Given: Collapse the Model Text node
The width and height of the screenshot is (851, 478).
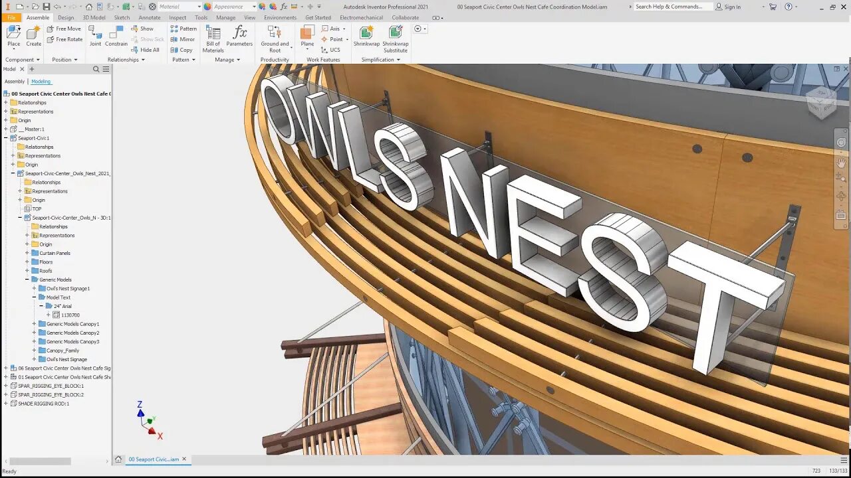Looking at the screenshot, I should tap(34, 297).
